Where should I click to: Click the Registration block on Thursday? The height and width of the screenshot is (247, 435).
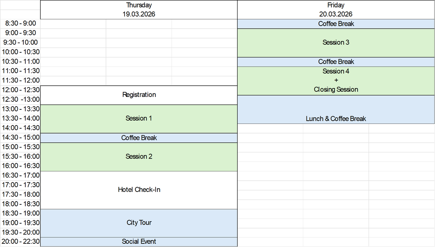tap(139, 95)
